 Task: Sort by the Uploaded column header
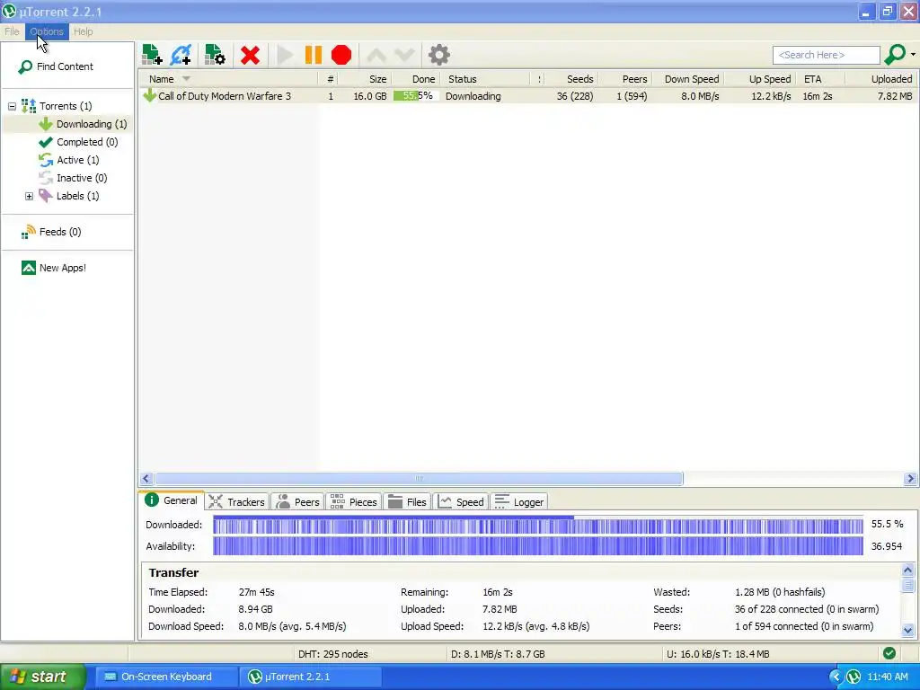tap(880, 79)
